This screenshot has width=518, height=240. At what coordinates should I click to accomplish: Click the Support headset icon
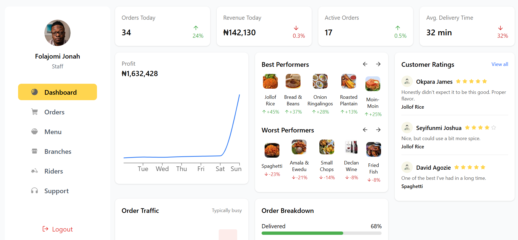click(x=35, y=191)
